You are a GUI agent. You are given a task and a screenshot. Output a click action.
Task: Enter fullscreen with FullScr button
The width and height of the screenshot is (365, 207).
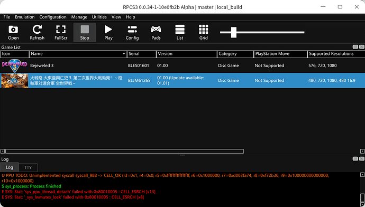[x=61, y=33]
